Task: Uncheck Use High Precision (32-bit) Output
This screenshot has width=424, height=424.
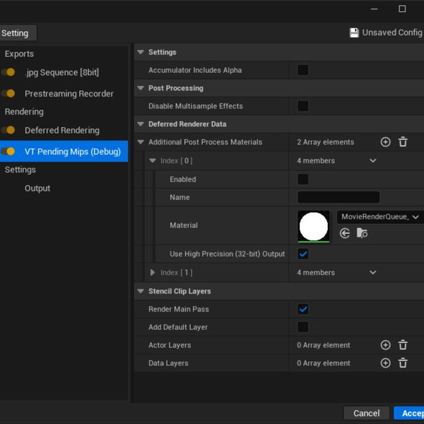Action: pos(303,254)
